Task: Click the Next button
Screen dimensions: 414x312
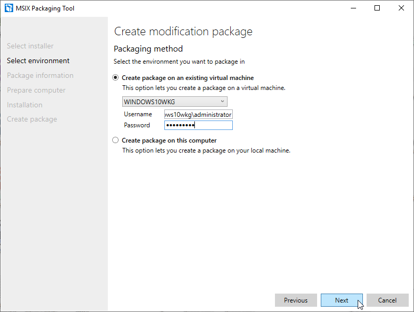Action: 341,300
